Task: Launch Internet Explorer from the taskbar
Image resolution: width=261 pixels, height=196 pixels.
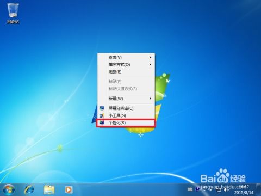Action: (29, 190)
